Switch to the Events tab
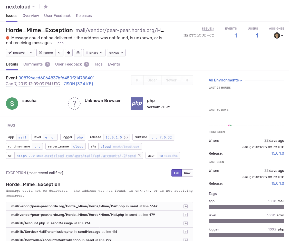Image resolution: width=289 pixels, height=241 pixels. (114, 64)
